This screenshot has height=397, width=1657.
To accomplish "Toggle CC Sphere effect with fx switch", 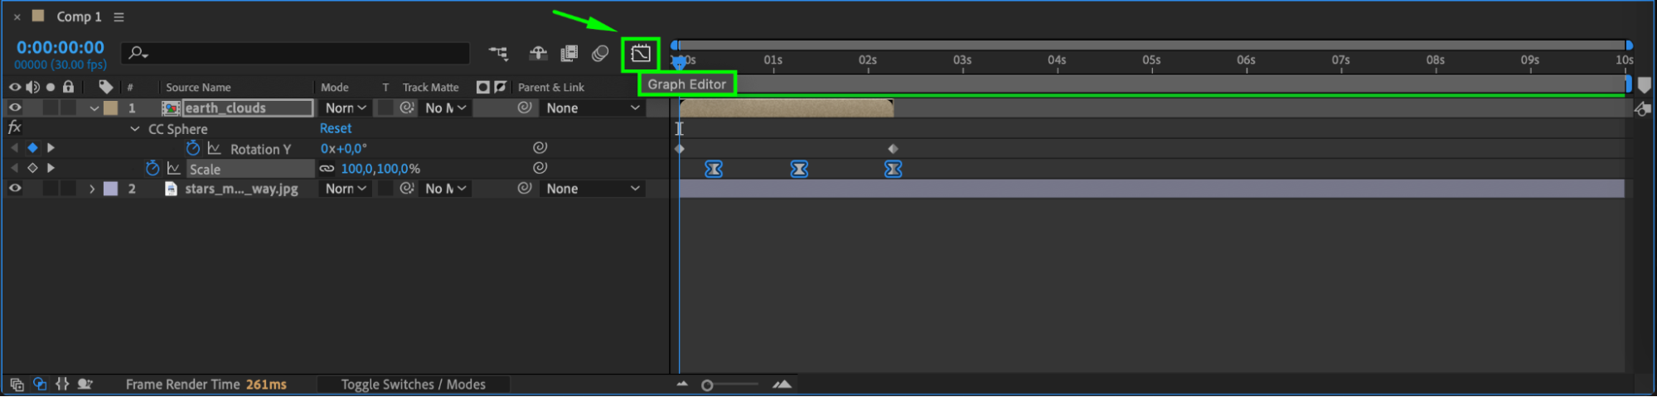I will [14, 127].
